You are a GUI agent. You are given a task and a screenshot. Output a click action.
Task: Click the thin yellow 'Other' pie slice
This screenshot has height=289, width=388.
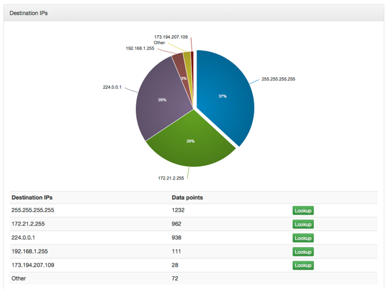coord(187,58)
